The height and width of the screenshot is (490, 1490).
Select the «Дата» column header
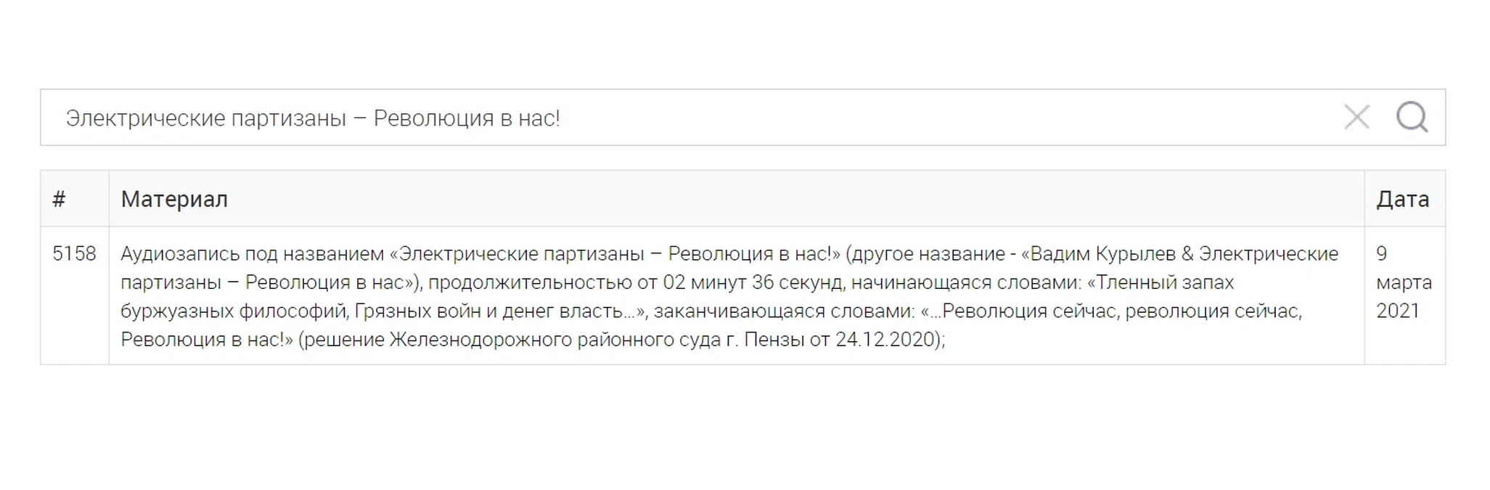click(1402, 199)
